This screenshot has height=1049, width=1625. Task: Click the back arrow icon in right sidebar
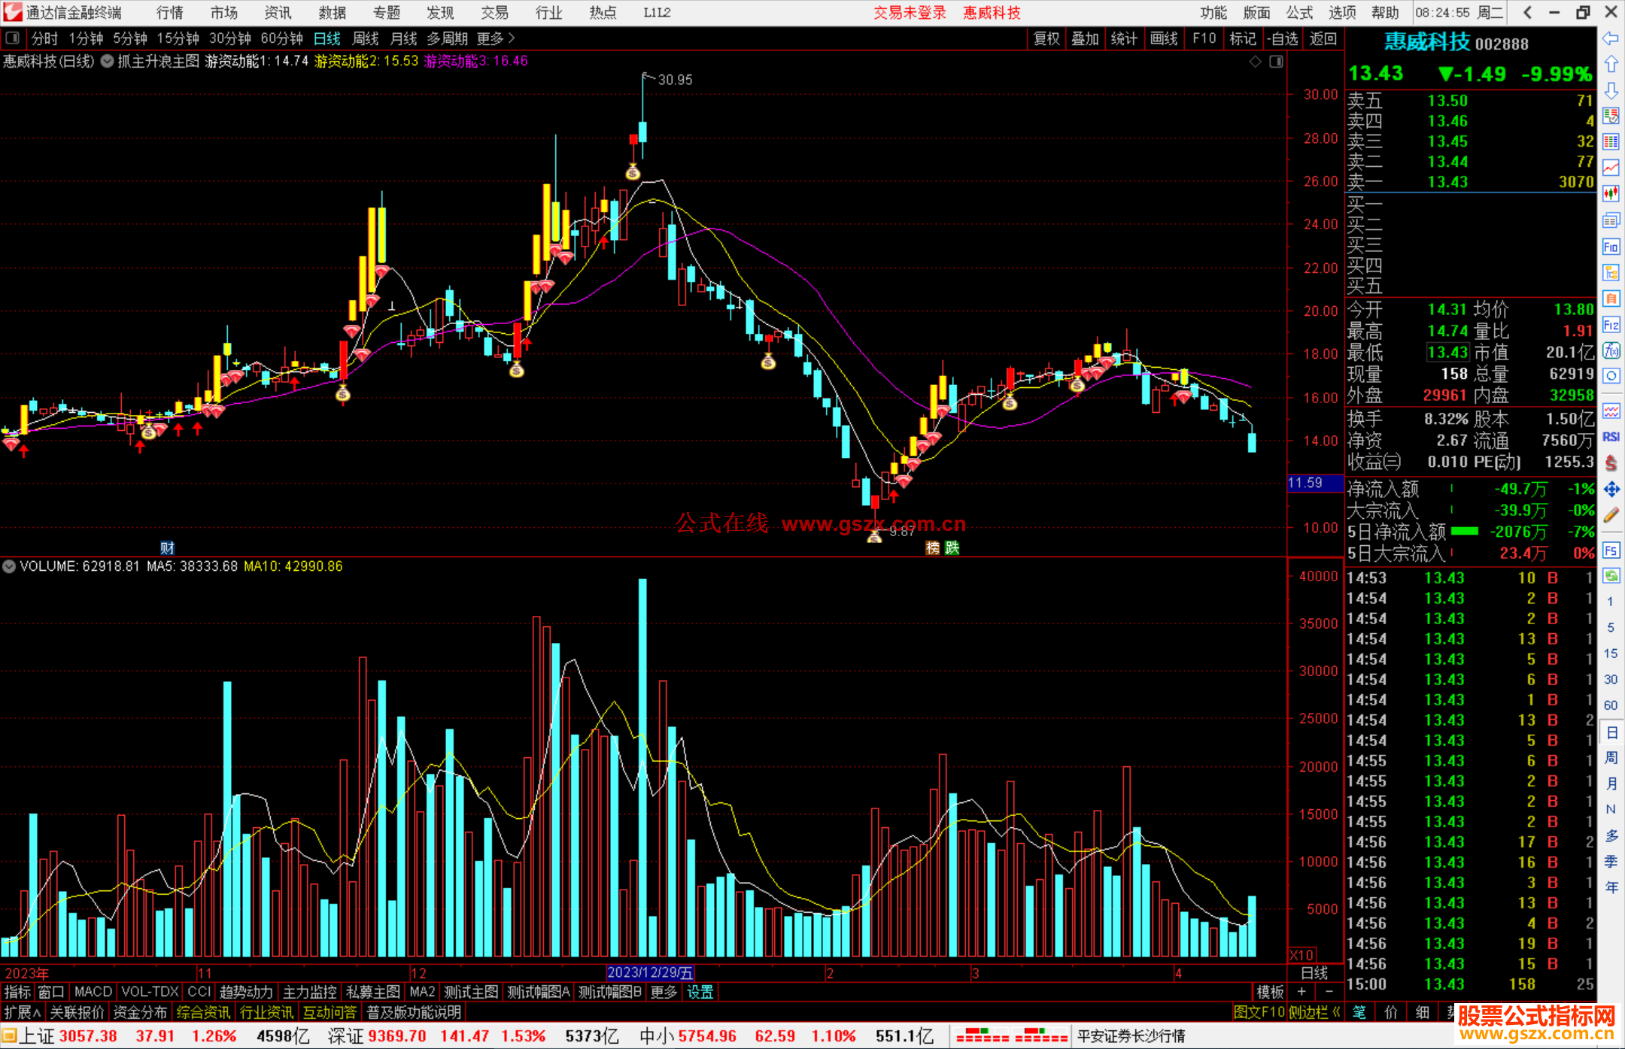click(1611, 38)
